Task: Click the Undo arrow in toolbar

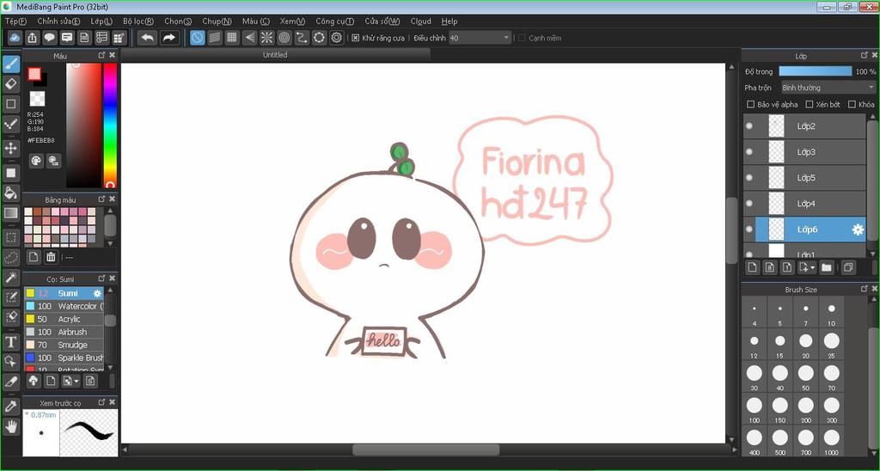Action: (148, 38)
